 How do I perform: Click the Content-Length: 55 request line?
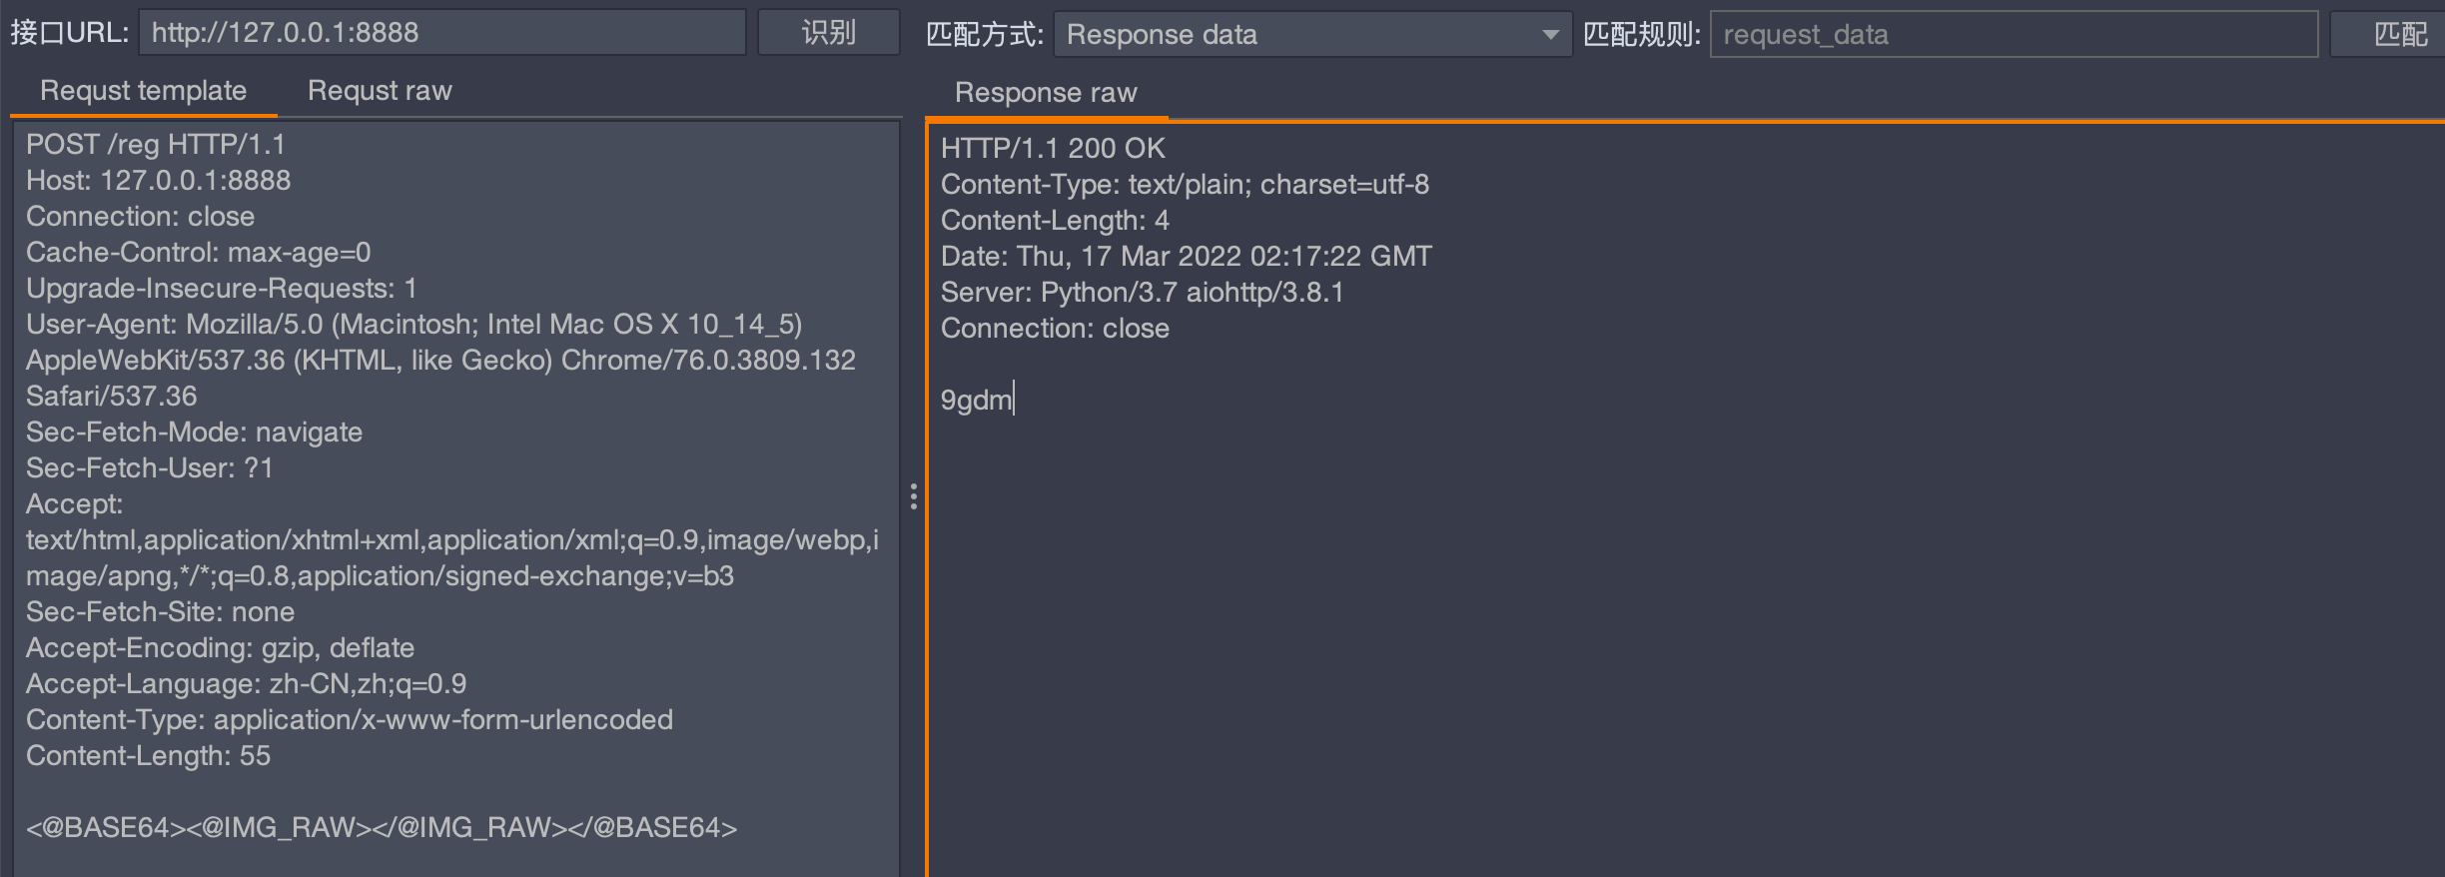pyautogui.click(x=148, y=756)
